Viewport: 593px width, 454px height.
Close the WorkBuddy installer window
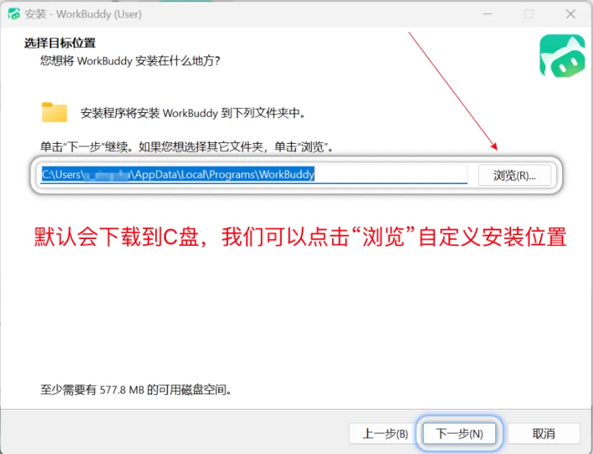[570, 14]
